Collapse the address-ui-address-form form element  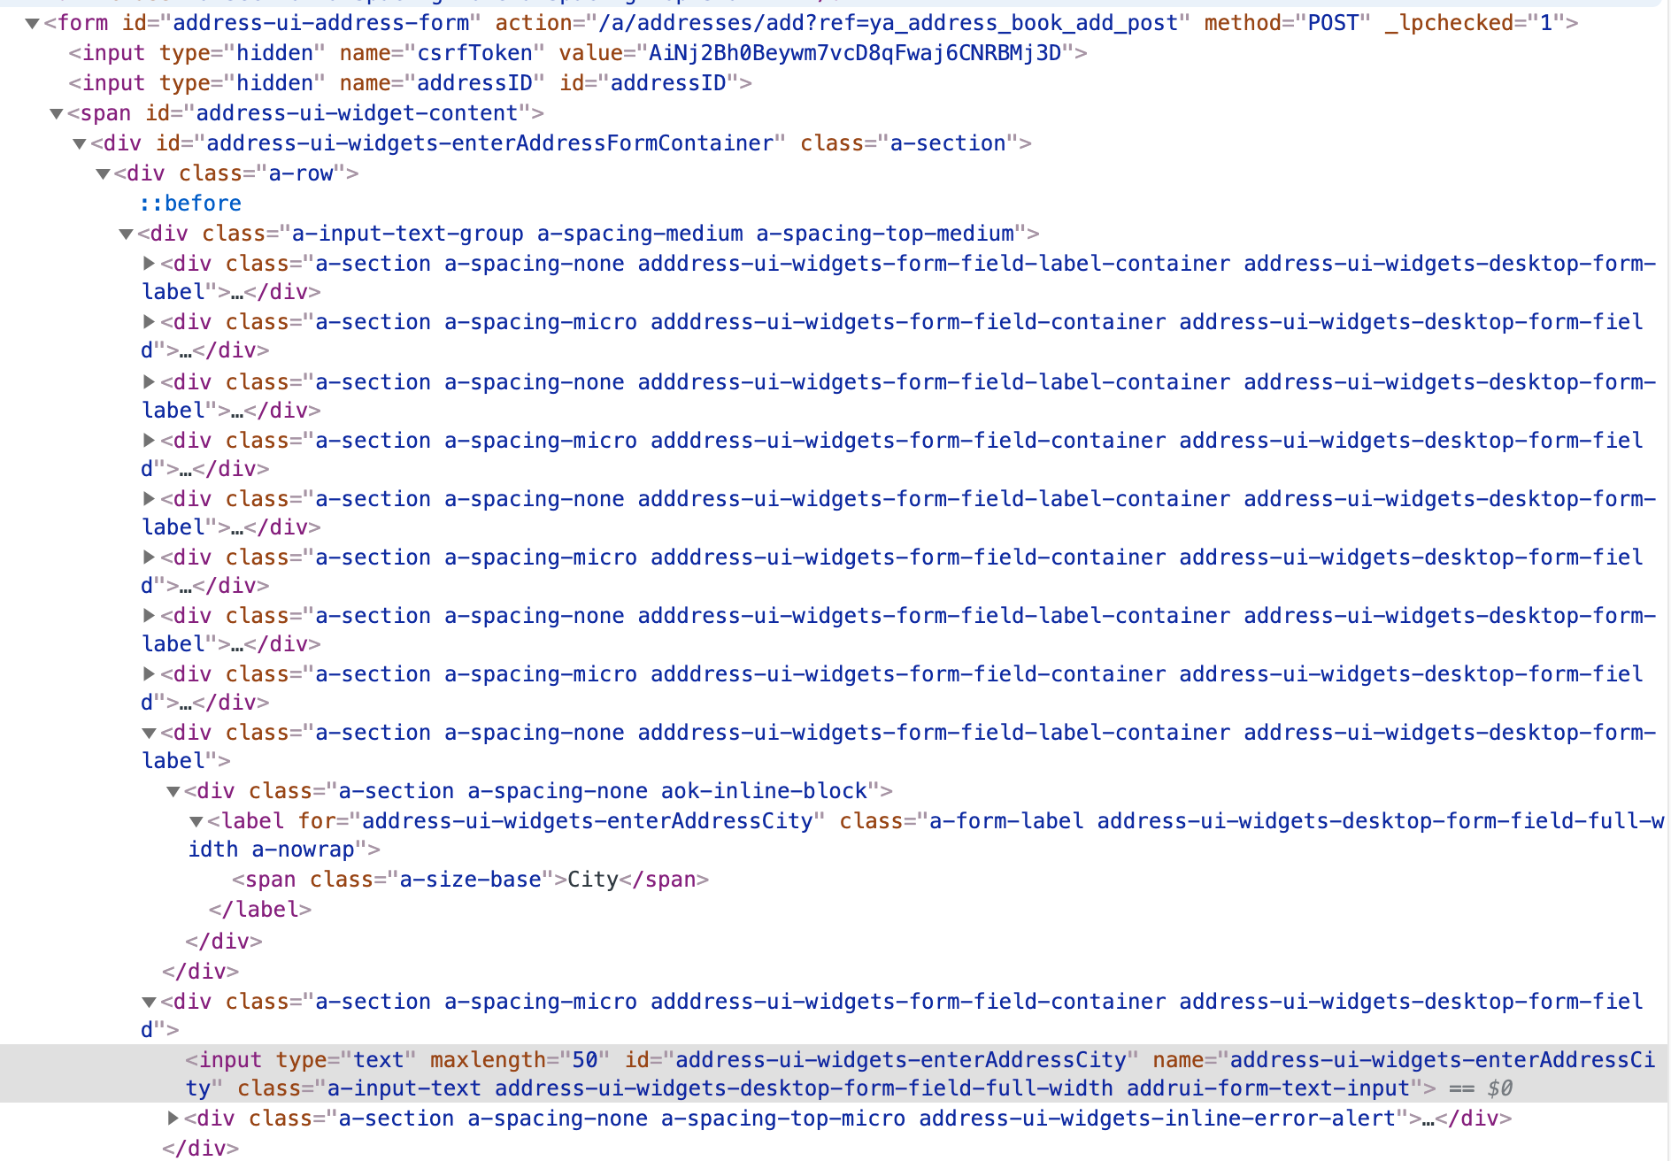point(33,23)
